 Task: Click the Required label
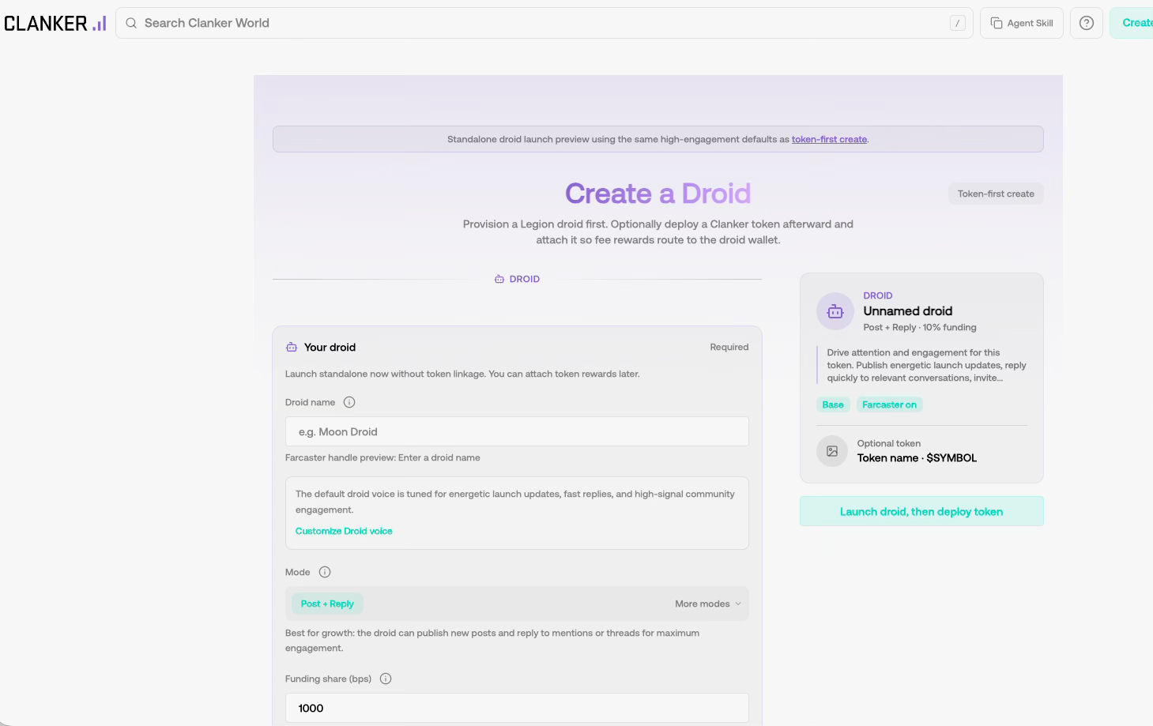[729, 347]
